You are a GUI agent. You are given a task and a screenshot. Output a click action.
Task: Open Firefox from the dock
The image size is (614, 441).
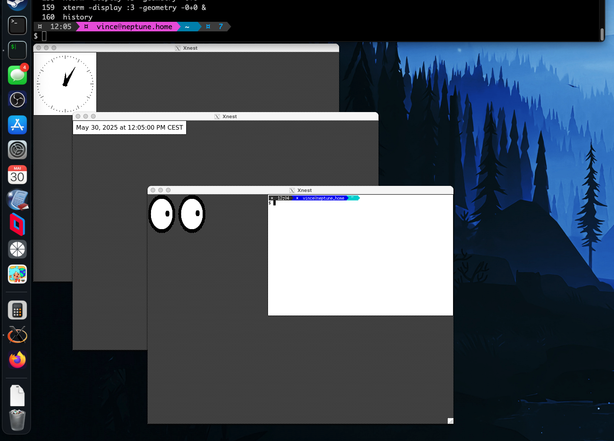pyautogui.click(x=17, y=360)
